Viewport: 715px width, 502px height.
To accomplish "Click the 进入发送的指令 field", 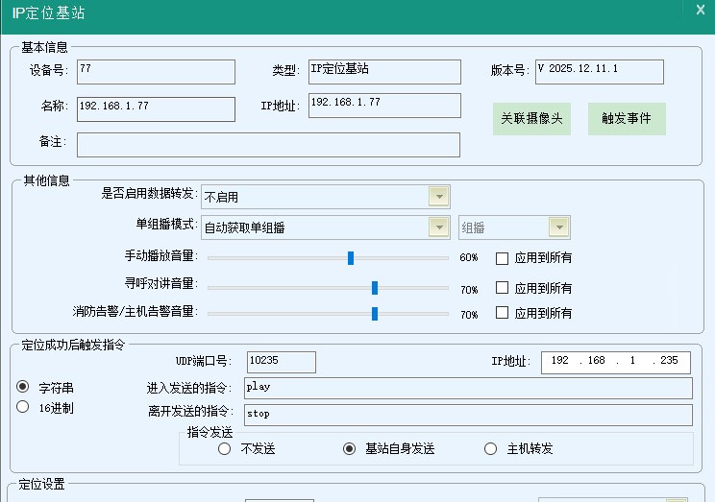I will (467, 388).
